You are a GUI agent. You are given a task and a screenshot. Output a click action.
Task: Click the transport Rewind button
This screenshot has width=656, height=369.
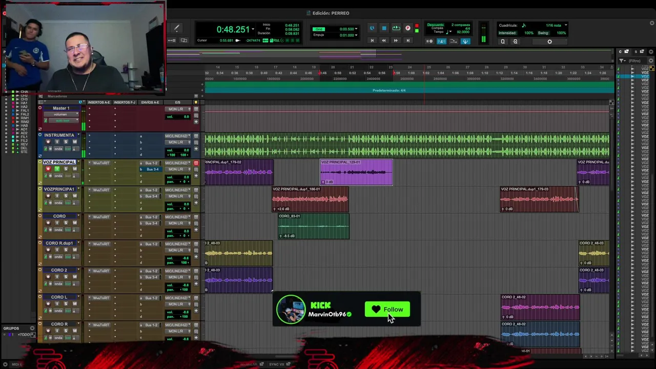click(x=383, y=40)
